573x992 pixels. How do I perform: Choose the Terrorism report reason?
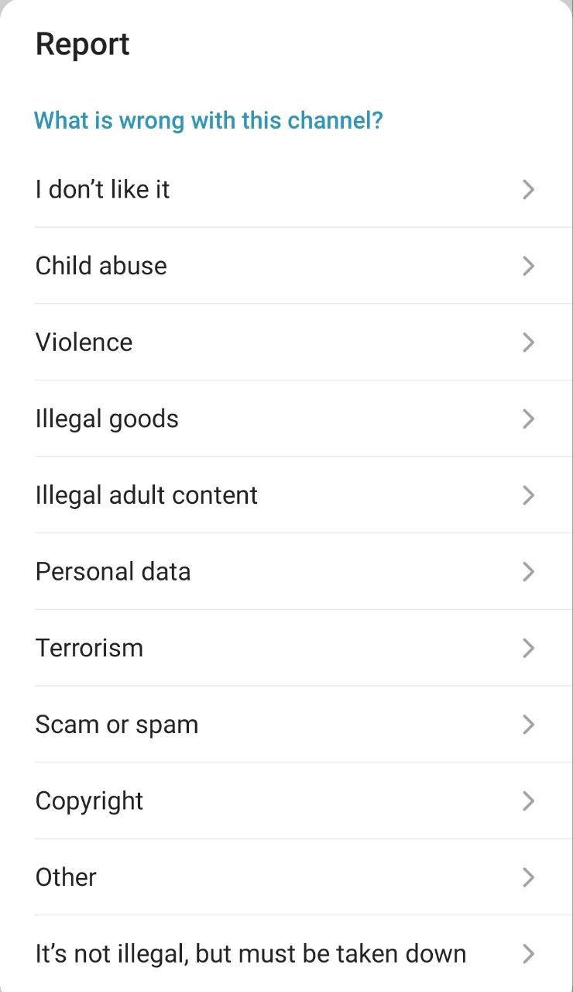pyautogui.click(x=89, y=648)
